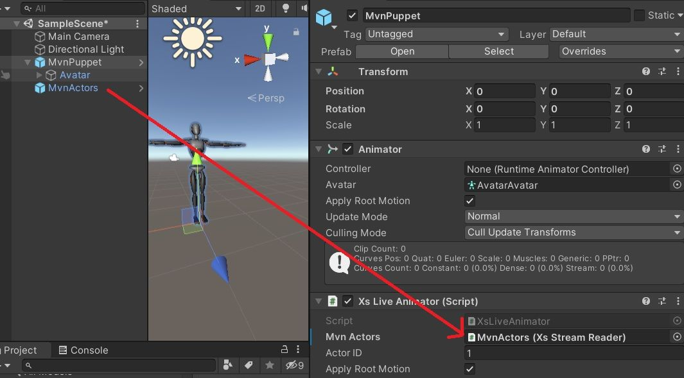684x378 pixels.
Task: Toggle Animator Apply Root Motion checkbox
Action: click(x=470, y=201)
